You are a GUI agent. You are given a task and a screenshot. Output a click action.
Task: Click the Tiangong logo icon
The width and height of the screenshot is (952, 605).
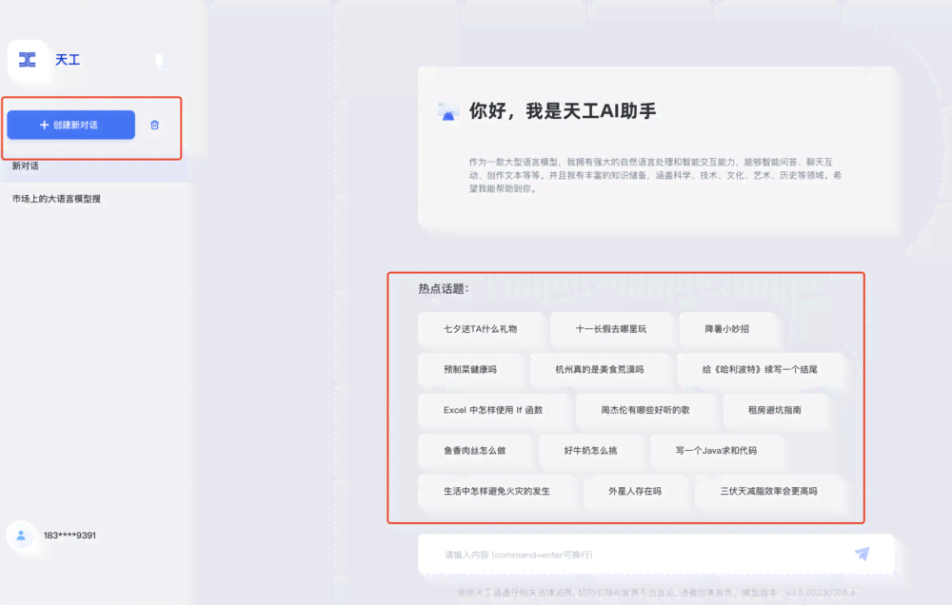tap(28, 60)
